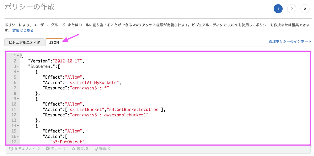
Task: Click the error X icon in status bar
Action: tap(48, 148)
